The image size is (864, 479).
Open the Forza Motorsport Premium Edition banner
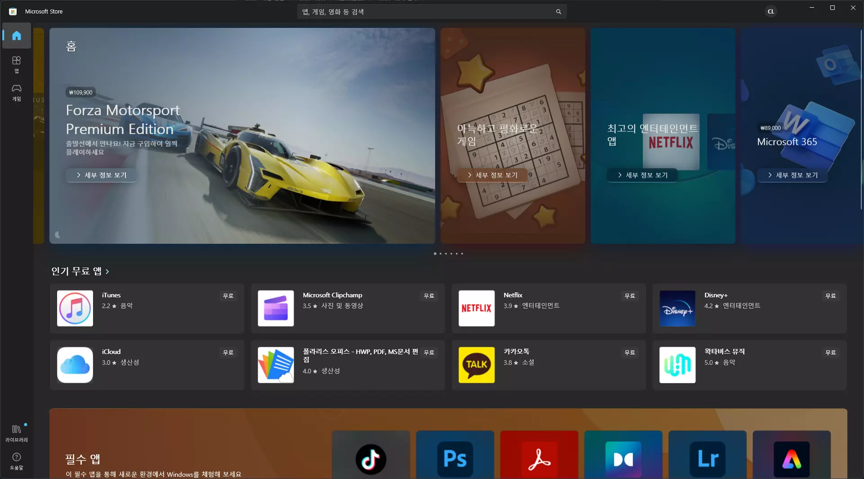(x=242, y=136)
